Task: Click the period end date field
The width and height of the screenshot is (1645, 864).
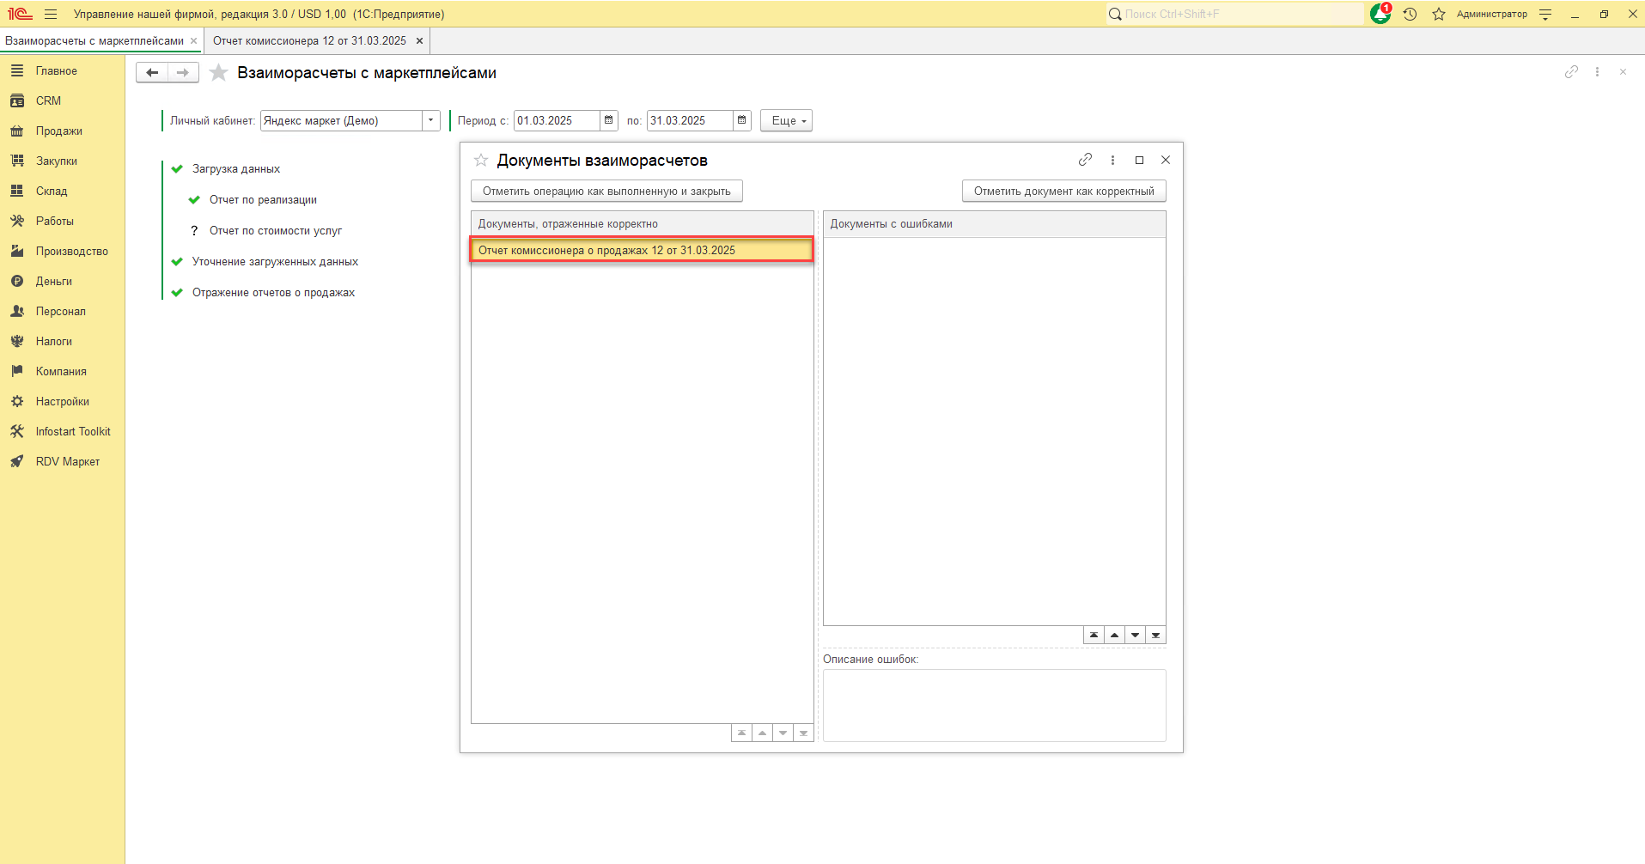Action: (x=690, y=120)
